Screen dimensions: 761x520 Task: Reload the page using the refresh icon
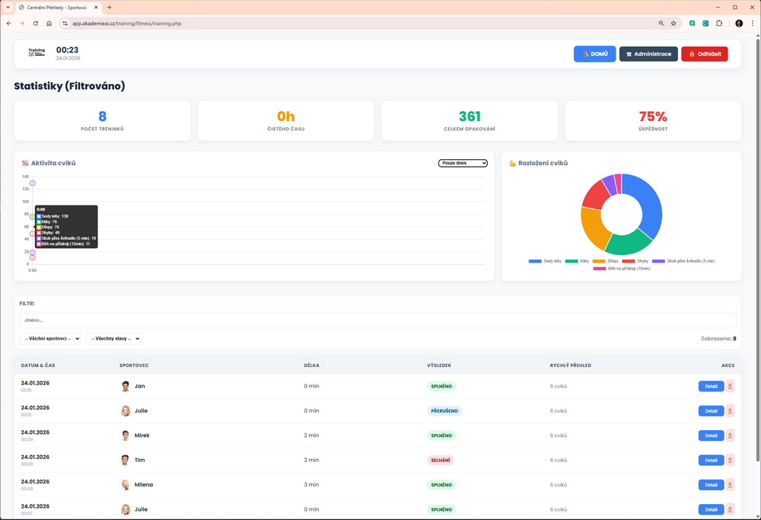point(35,24)
